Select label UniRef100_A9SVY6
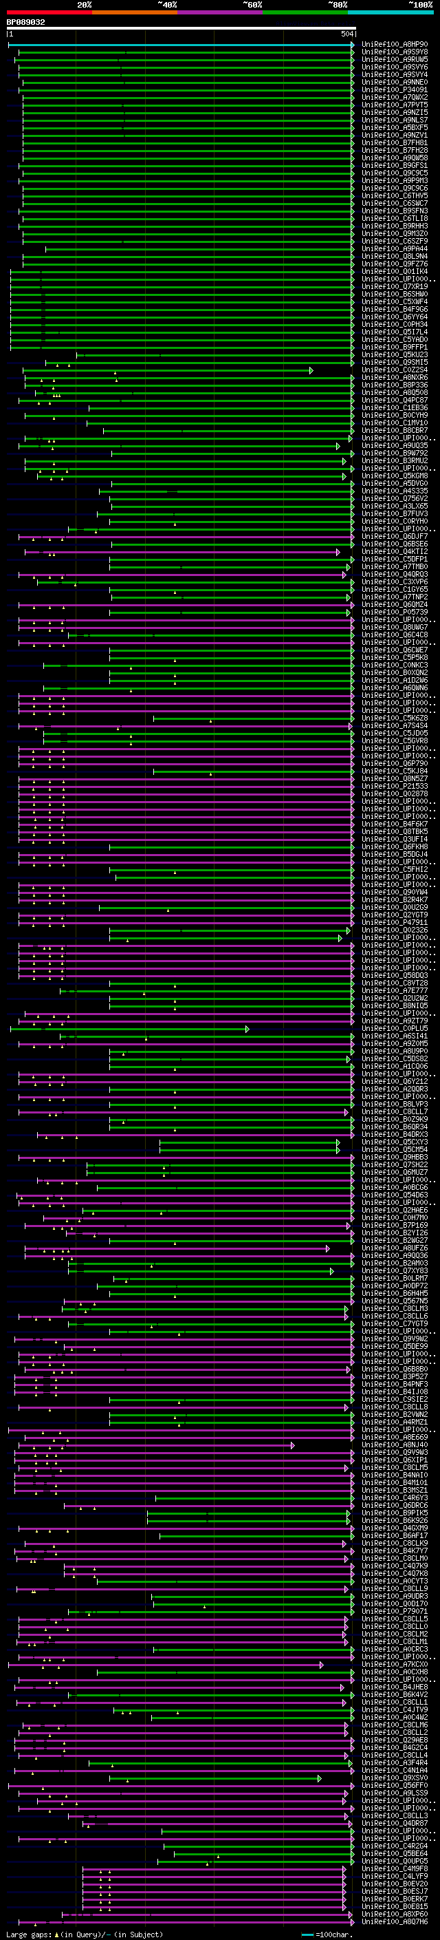 [395, 67]
